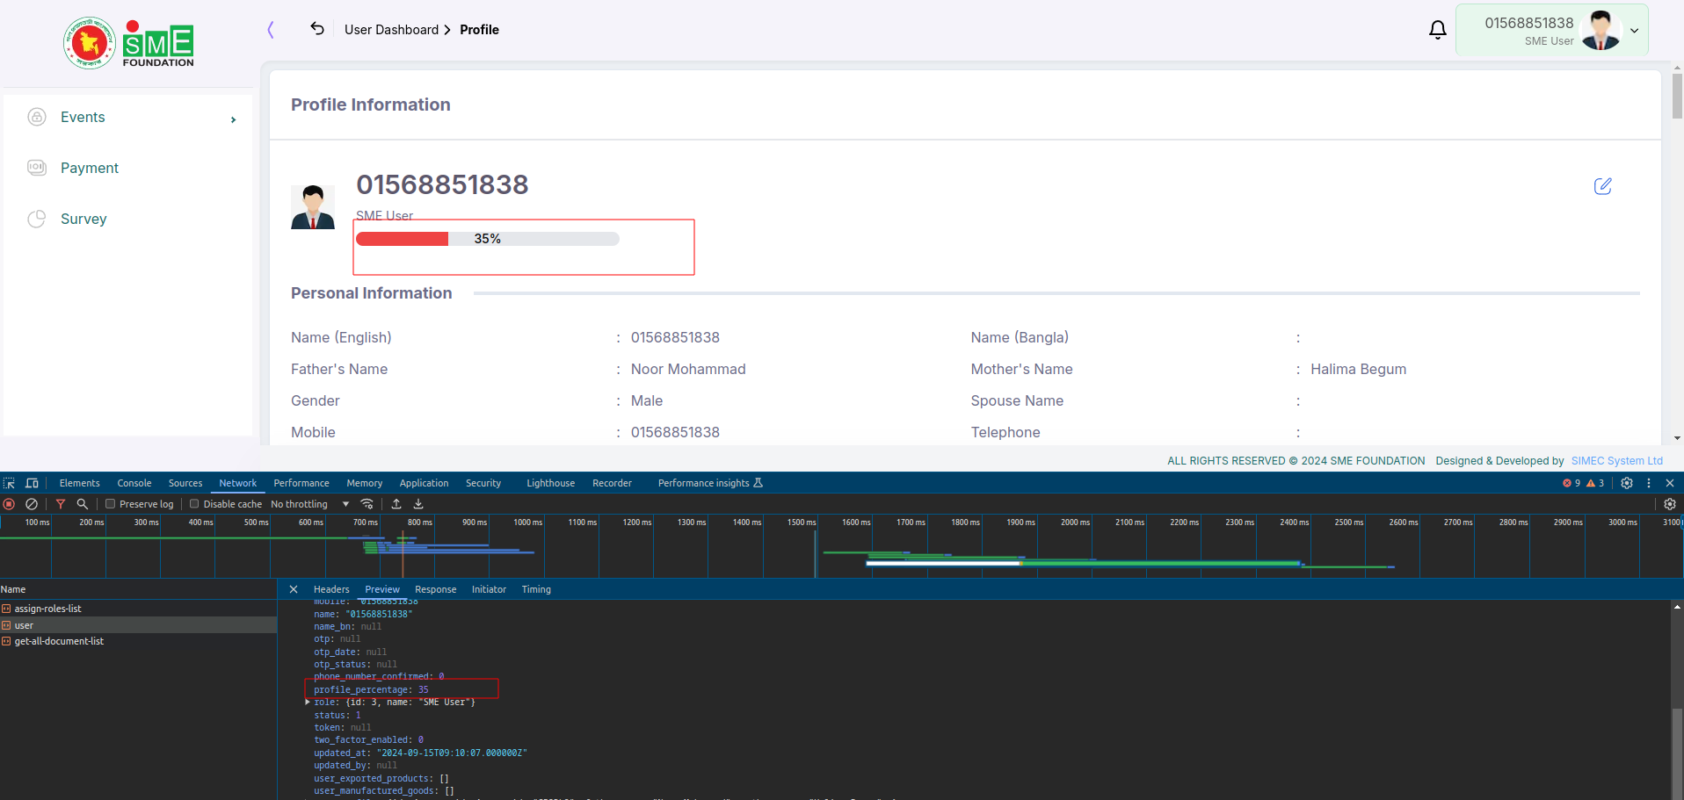The image size is (1684, 800).
Task: Click the Name column header
Action: (x=139, y=589)
